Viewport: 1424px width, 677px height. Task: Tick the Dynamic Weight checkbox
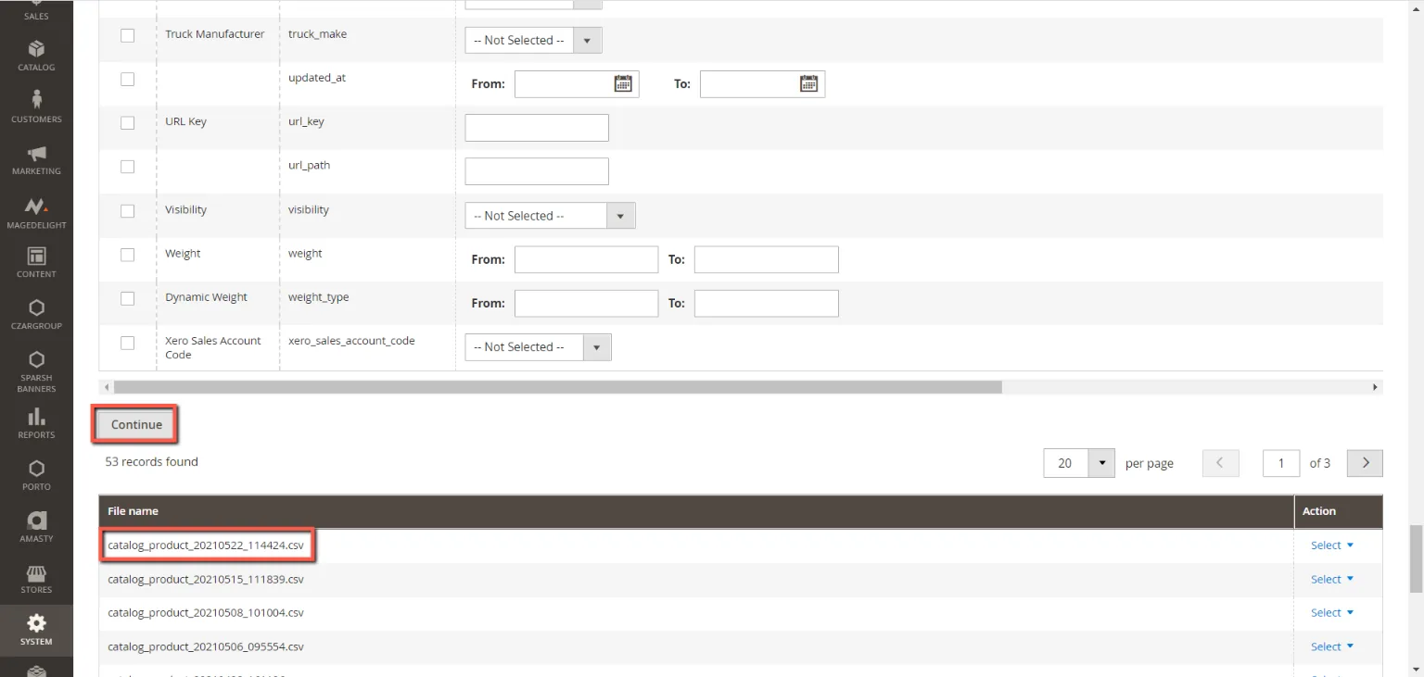(127, 298)
